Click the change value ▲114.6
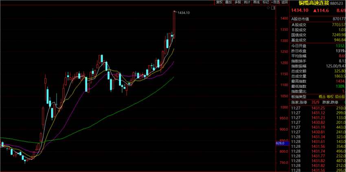346x172 pixels. 321,10
